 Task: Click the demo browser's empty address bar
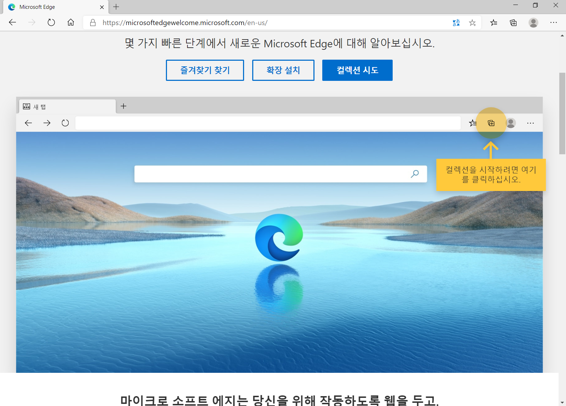coord(268,123)
